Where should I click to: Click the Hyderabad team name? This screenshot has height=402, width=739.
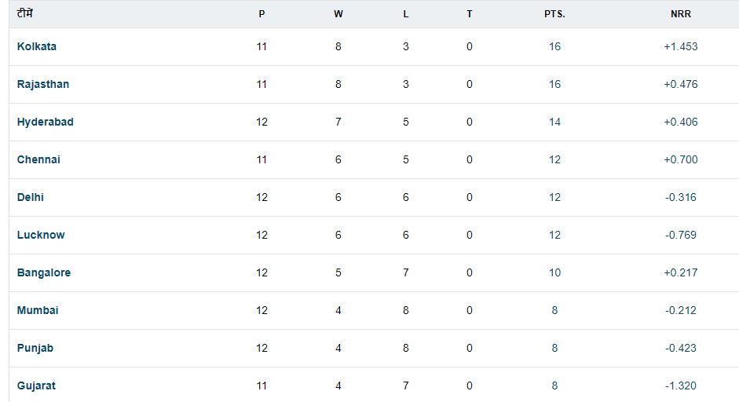(x=46, y=122)
